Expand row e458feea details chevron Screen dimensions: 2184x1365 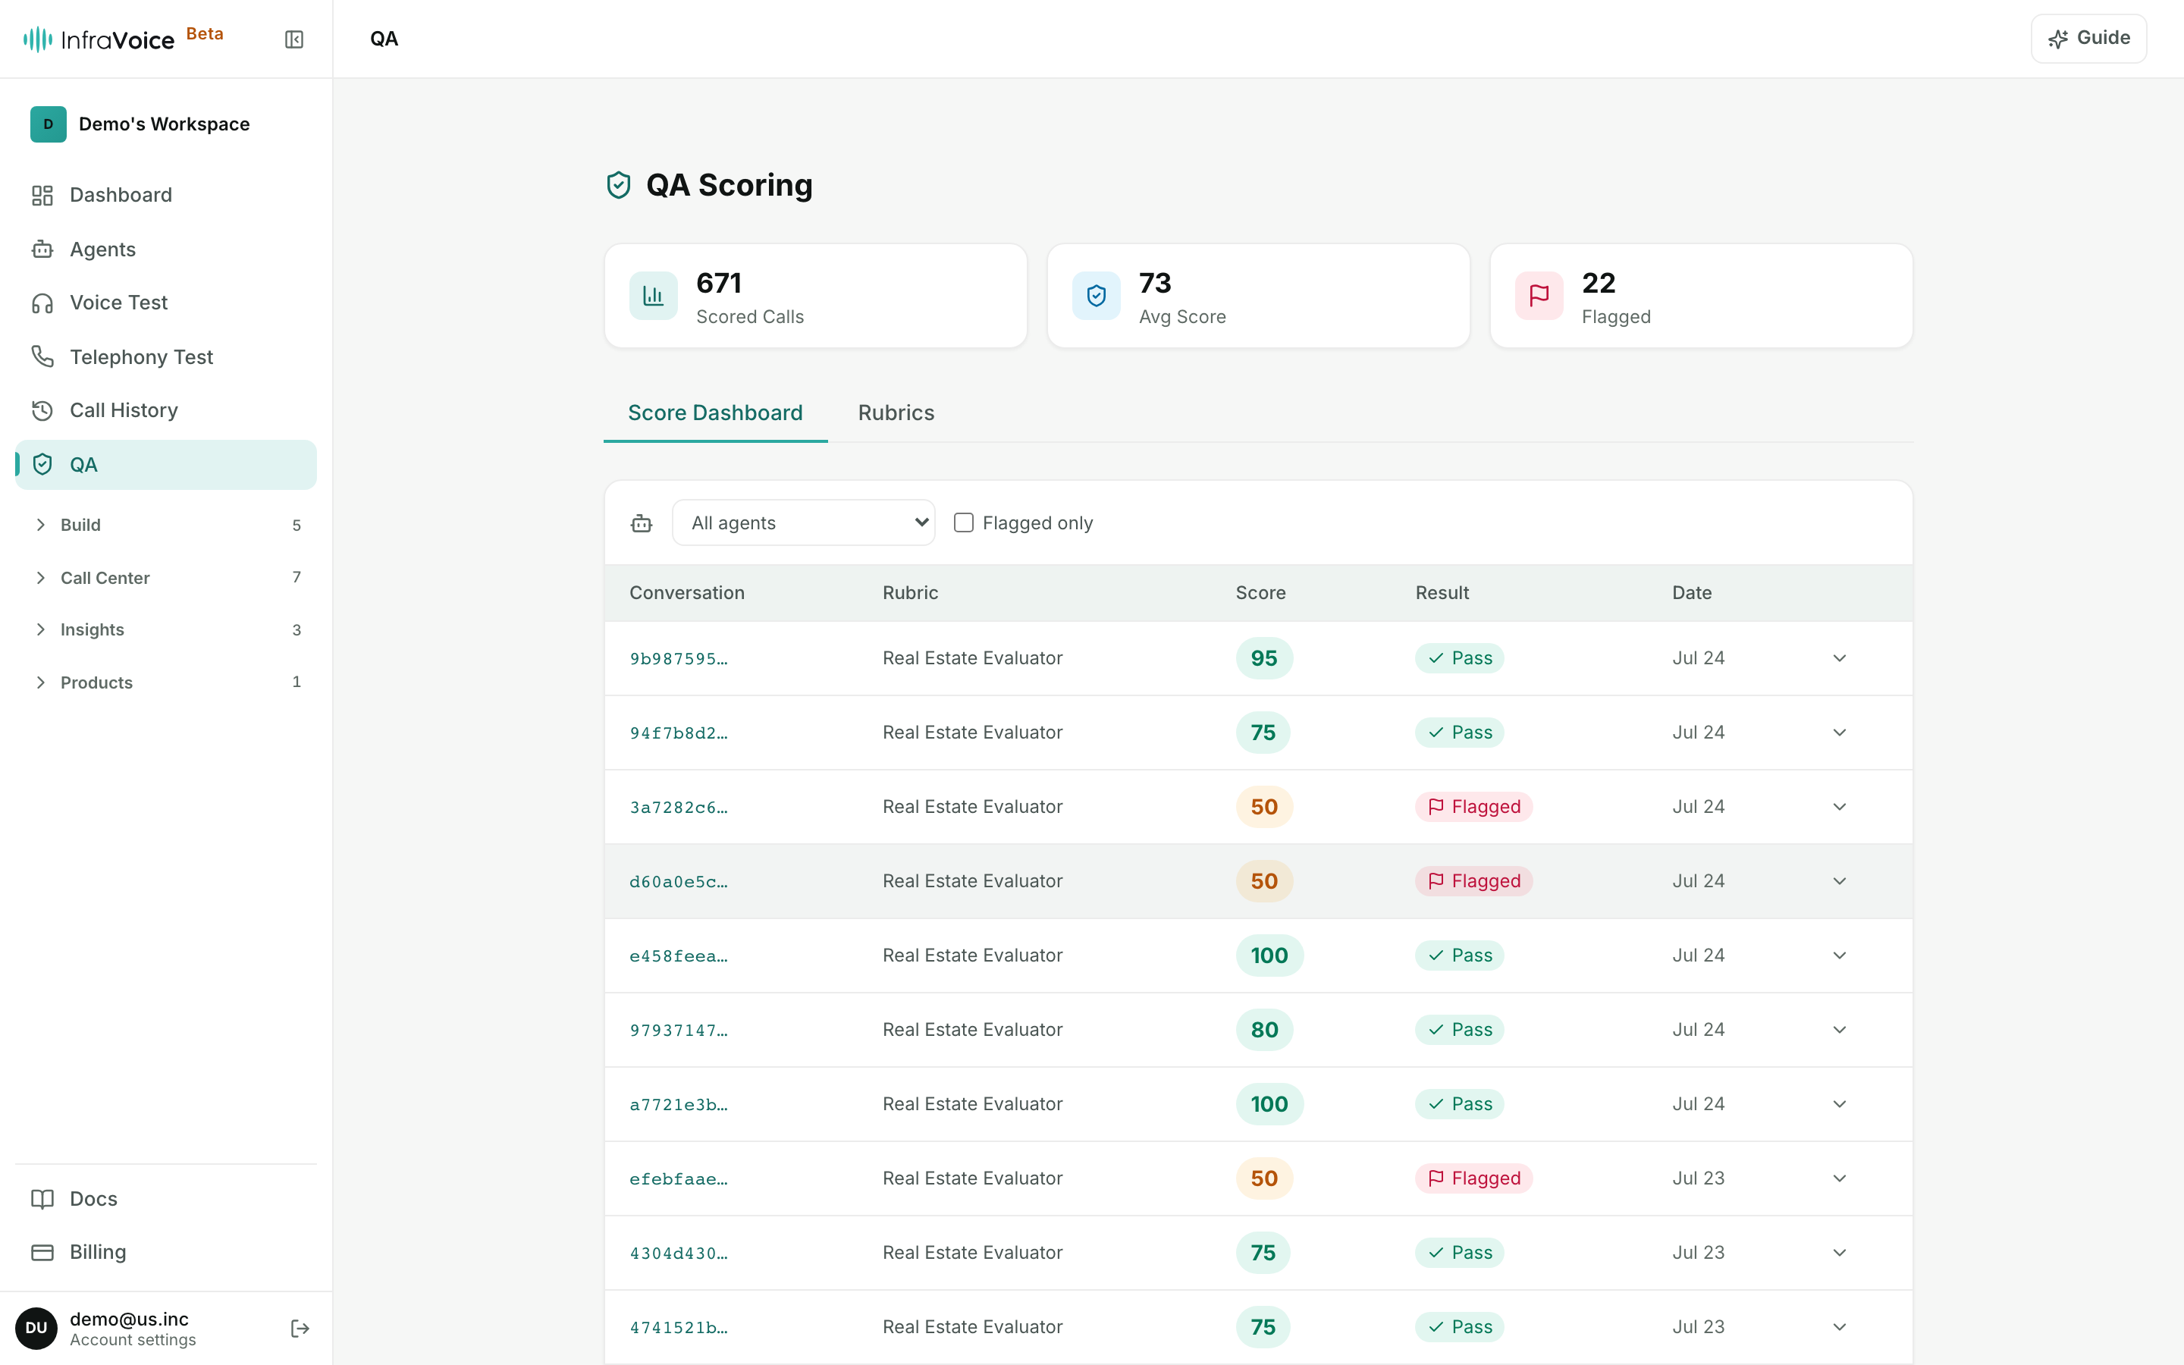point(1839,955)
